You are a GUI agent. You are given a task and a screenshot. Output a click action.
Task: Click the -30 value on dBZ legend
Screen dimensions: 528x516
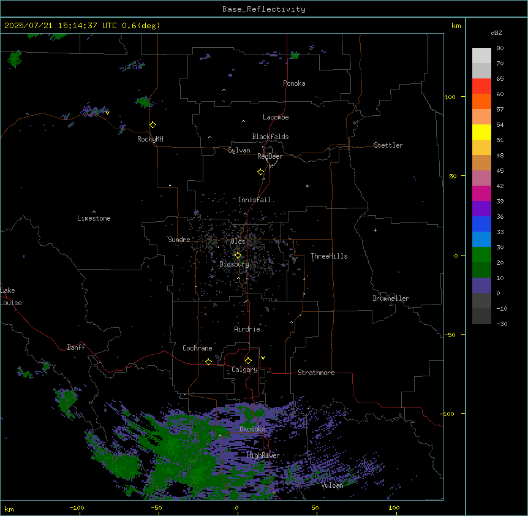[502, 324]
